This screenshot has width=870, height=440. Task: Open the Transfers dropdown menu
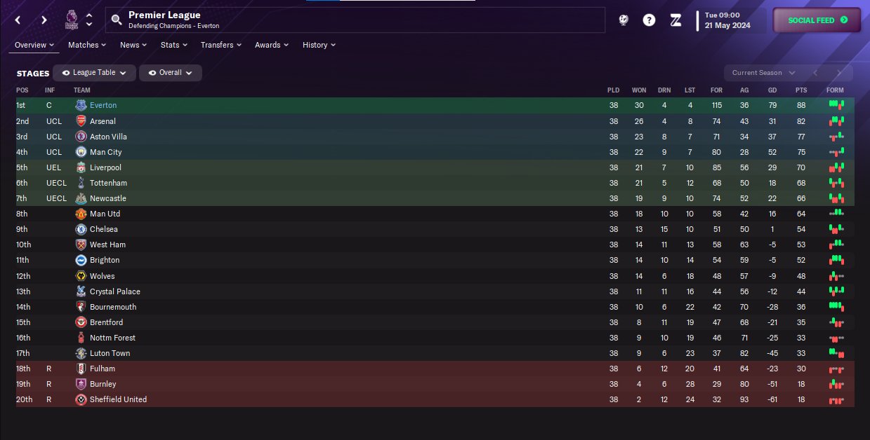[x=221, y=45]
